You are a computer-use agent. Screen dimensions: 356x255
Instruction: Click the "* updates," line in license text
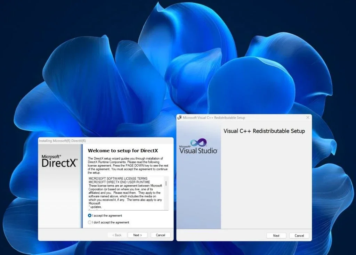click(x=95, y=207)
